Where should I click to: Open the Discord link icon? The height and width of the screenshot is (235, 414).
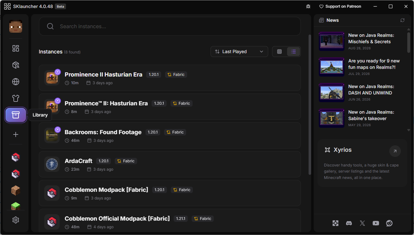point(349,223)
